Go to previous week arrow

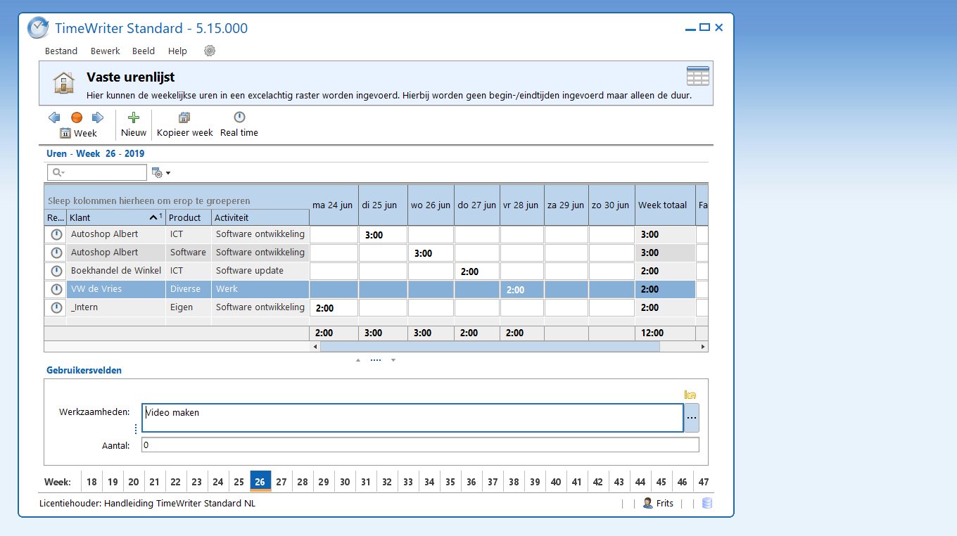[54, 117]
